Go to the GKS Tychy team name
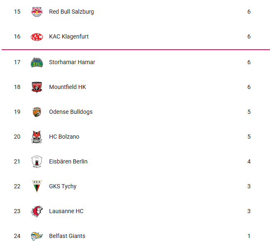Screen dimensions: 270x245 [x=63, y=186]
